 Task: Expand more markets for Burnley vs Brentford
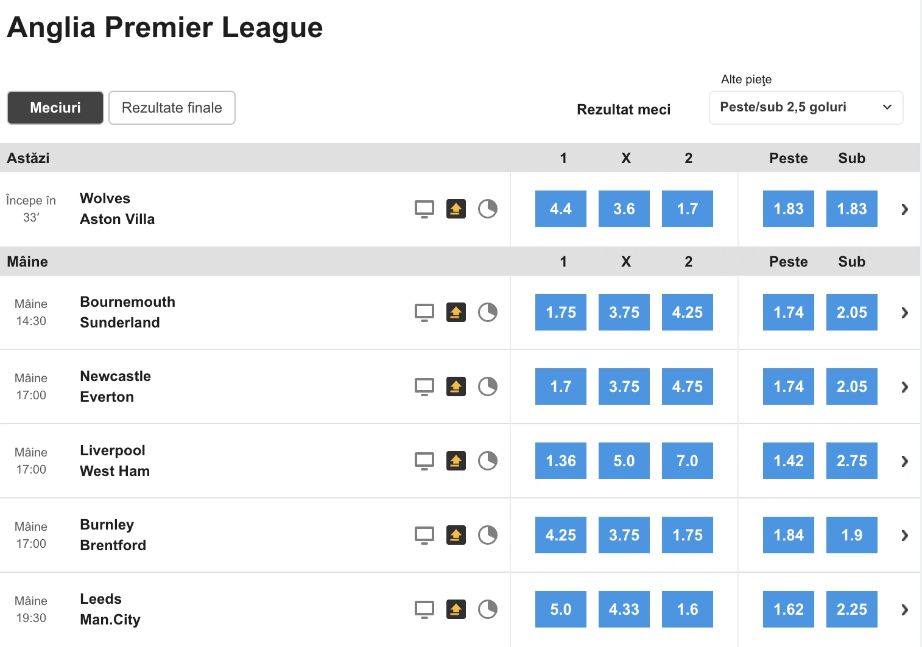[904, 536]
